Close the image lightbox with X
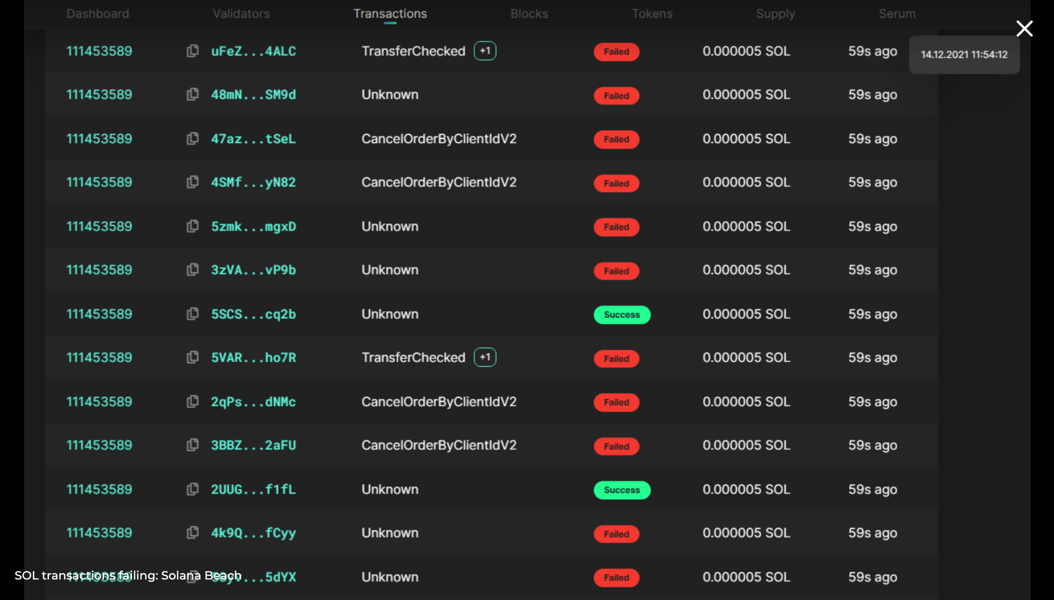The image size is (1054, 600). click(1024, 29)
